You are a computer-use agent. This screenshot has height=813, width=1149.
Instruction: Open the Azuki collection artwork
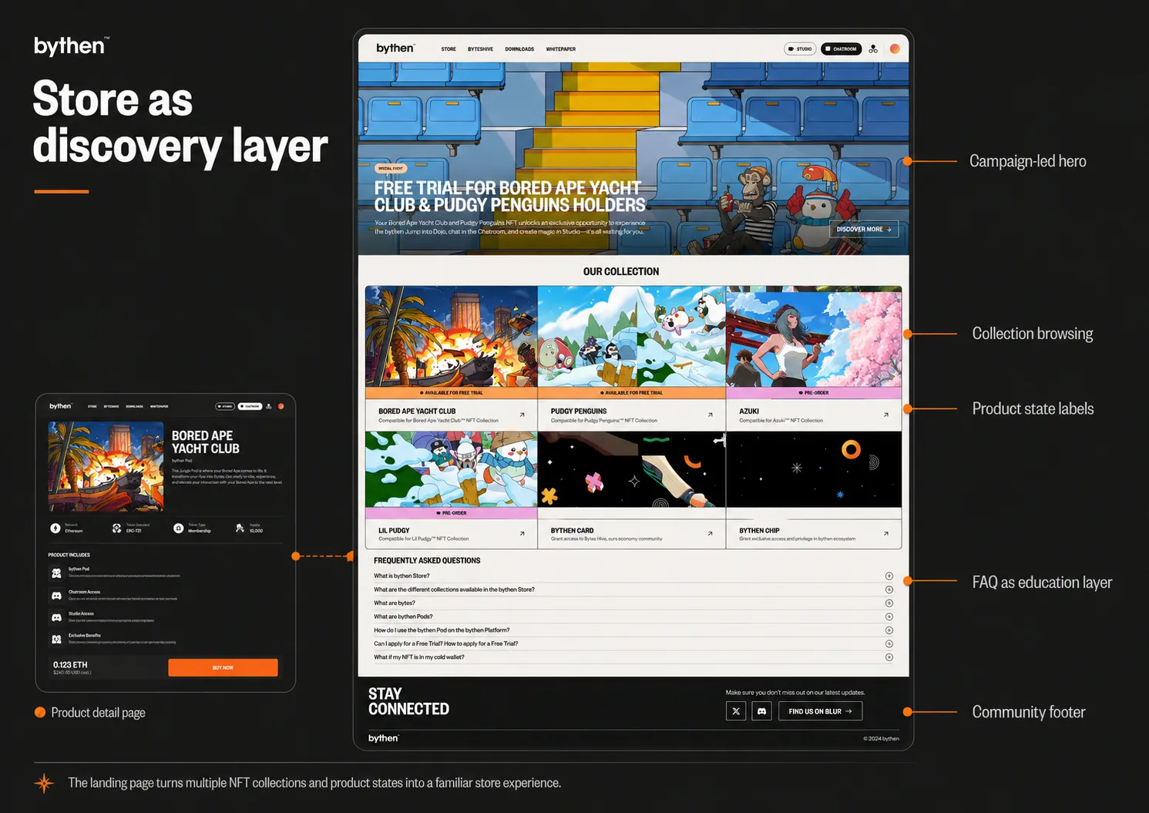pyautogui.click(x=814, y=336)
